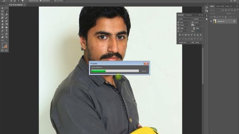Open the Paragraph panel icon in dock
This screenshot has width=239, height=134.
(x=207, y=19)
